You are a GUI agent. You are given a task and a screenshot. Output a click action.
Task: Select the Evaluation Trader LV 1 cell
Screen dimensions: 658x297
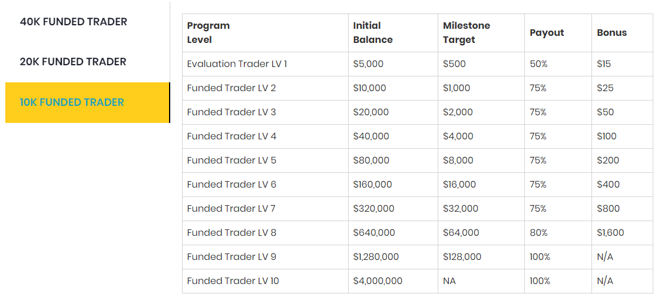[x=237, y=64]
